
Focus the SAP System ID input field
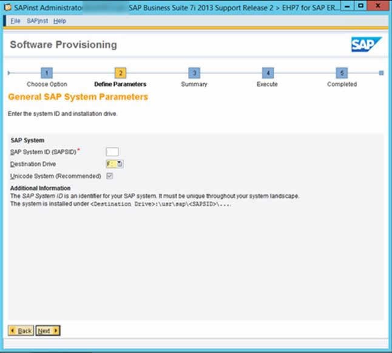click(112, 152)
